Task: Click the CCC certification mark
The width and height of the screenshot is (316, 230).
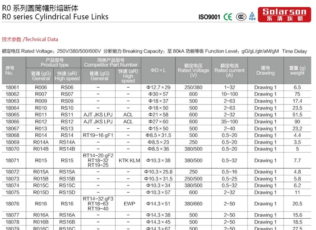Action: pos(241,17)
